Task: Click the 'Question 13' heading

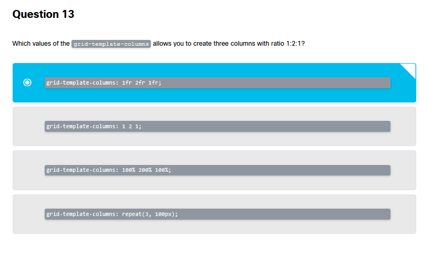Action: [x=43, y=15]
